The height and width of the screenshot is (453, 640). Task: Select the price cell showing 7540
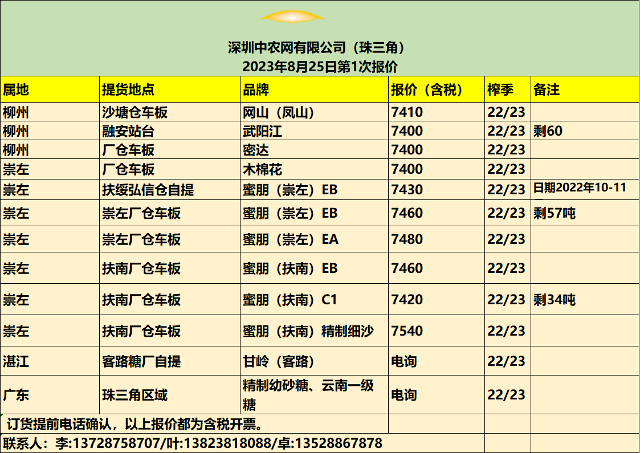click(407, 331)
